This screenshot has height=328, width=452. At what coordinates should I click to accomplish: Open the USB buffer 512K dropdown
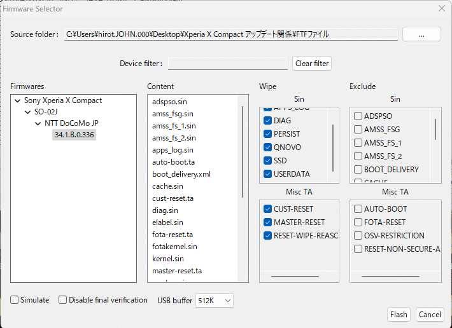tap(214, 301)
